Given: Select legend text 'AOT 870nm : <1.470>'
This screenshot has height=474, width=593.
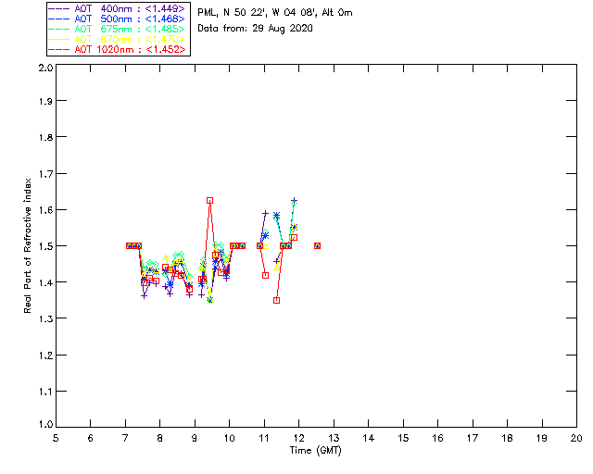Looking at the screenshot, I should [x=130, y=39].
